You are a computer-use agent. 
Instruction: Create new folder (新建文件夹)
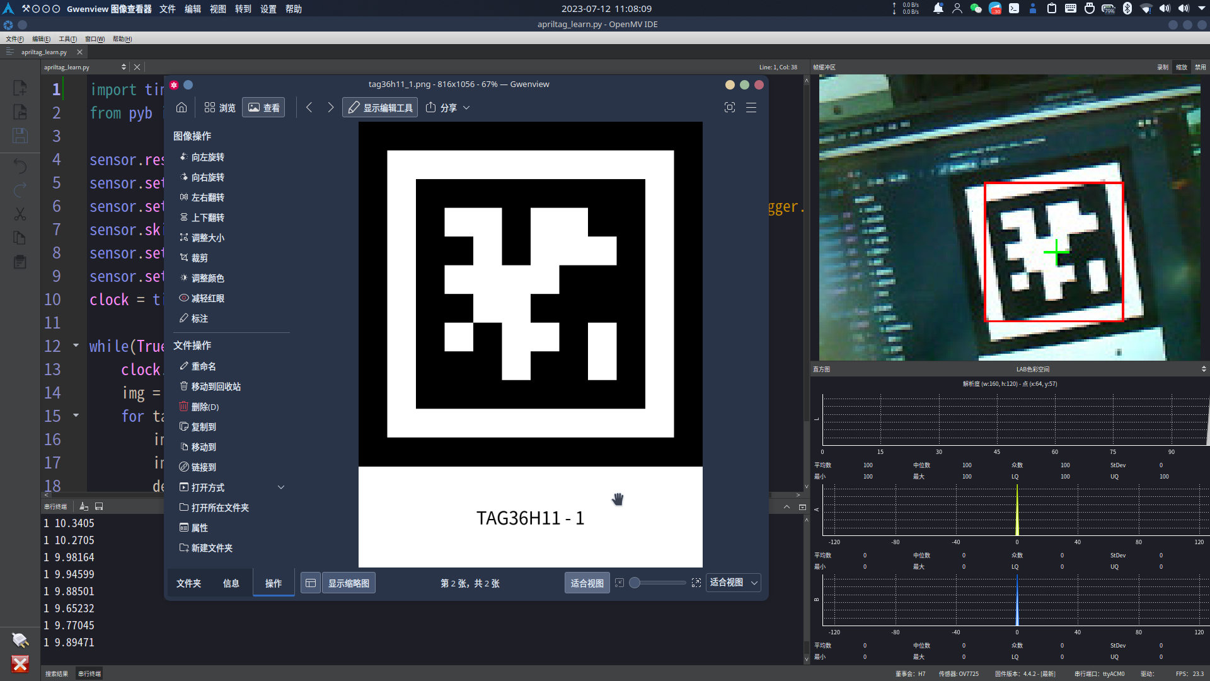206,548
